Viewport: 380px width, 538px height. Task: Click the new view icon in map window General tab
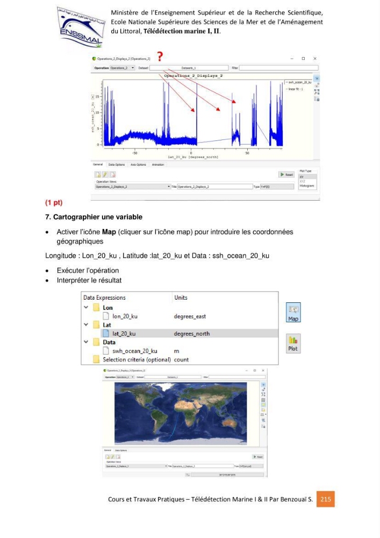click(x=107, y=457)
